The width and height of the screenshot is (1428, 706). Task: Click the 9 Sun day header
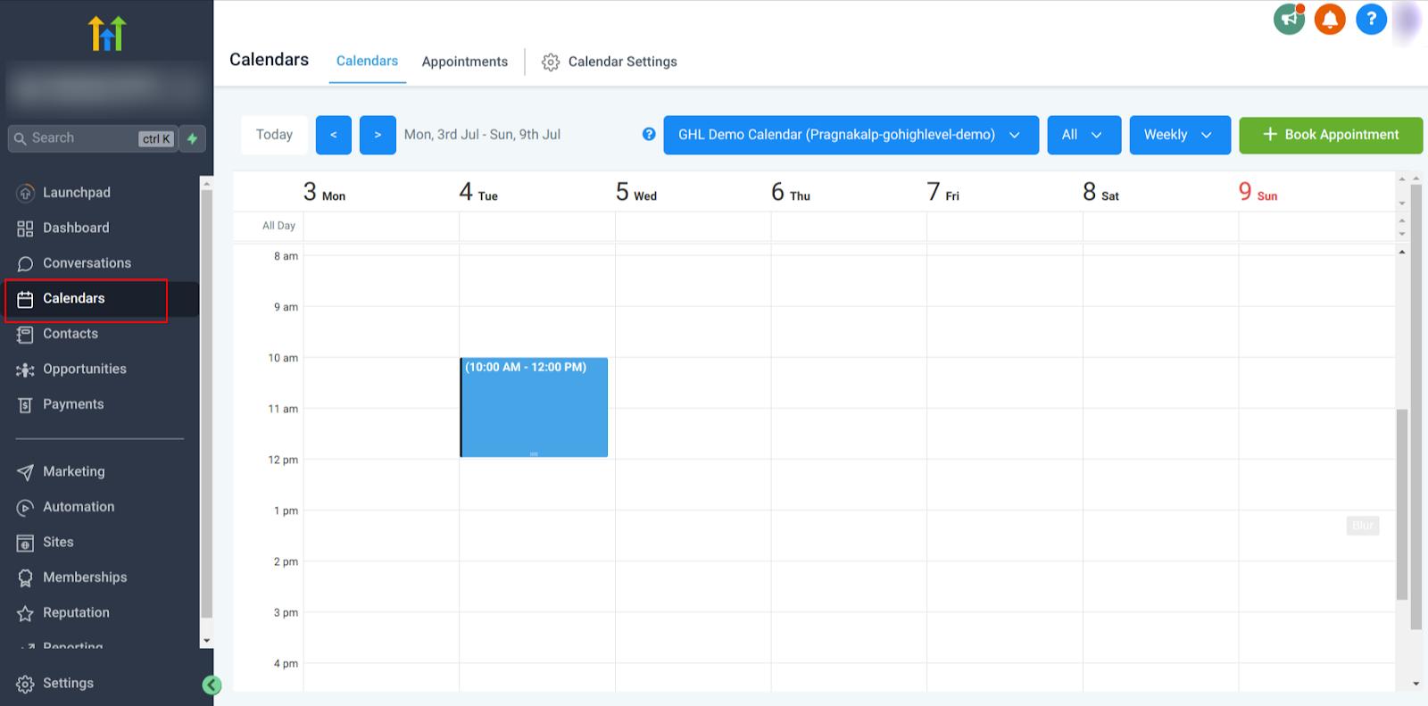(1258, 192)
